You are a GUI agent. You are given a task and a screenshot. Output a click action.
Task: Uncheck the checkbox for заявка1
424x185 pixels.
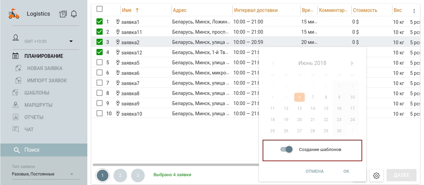[x=100, y=22]
